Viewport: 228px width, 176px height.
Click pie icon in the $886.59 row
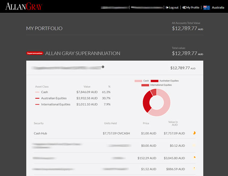(x=194, y=168)
